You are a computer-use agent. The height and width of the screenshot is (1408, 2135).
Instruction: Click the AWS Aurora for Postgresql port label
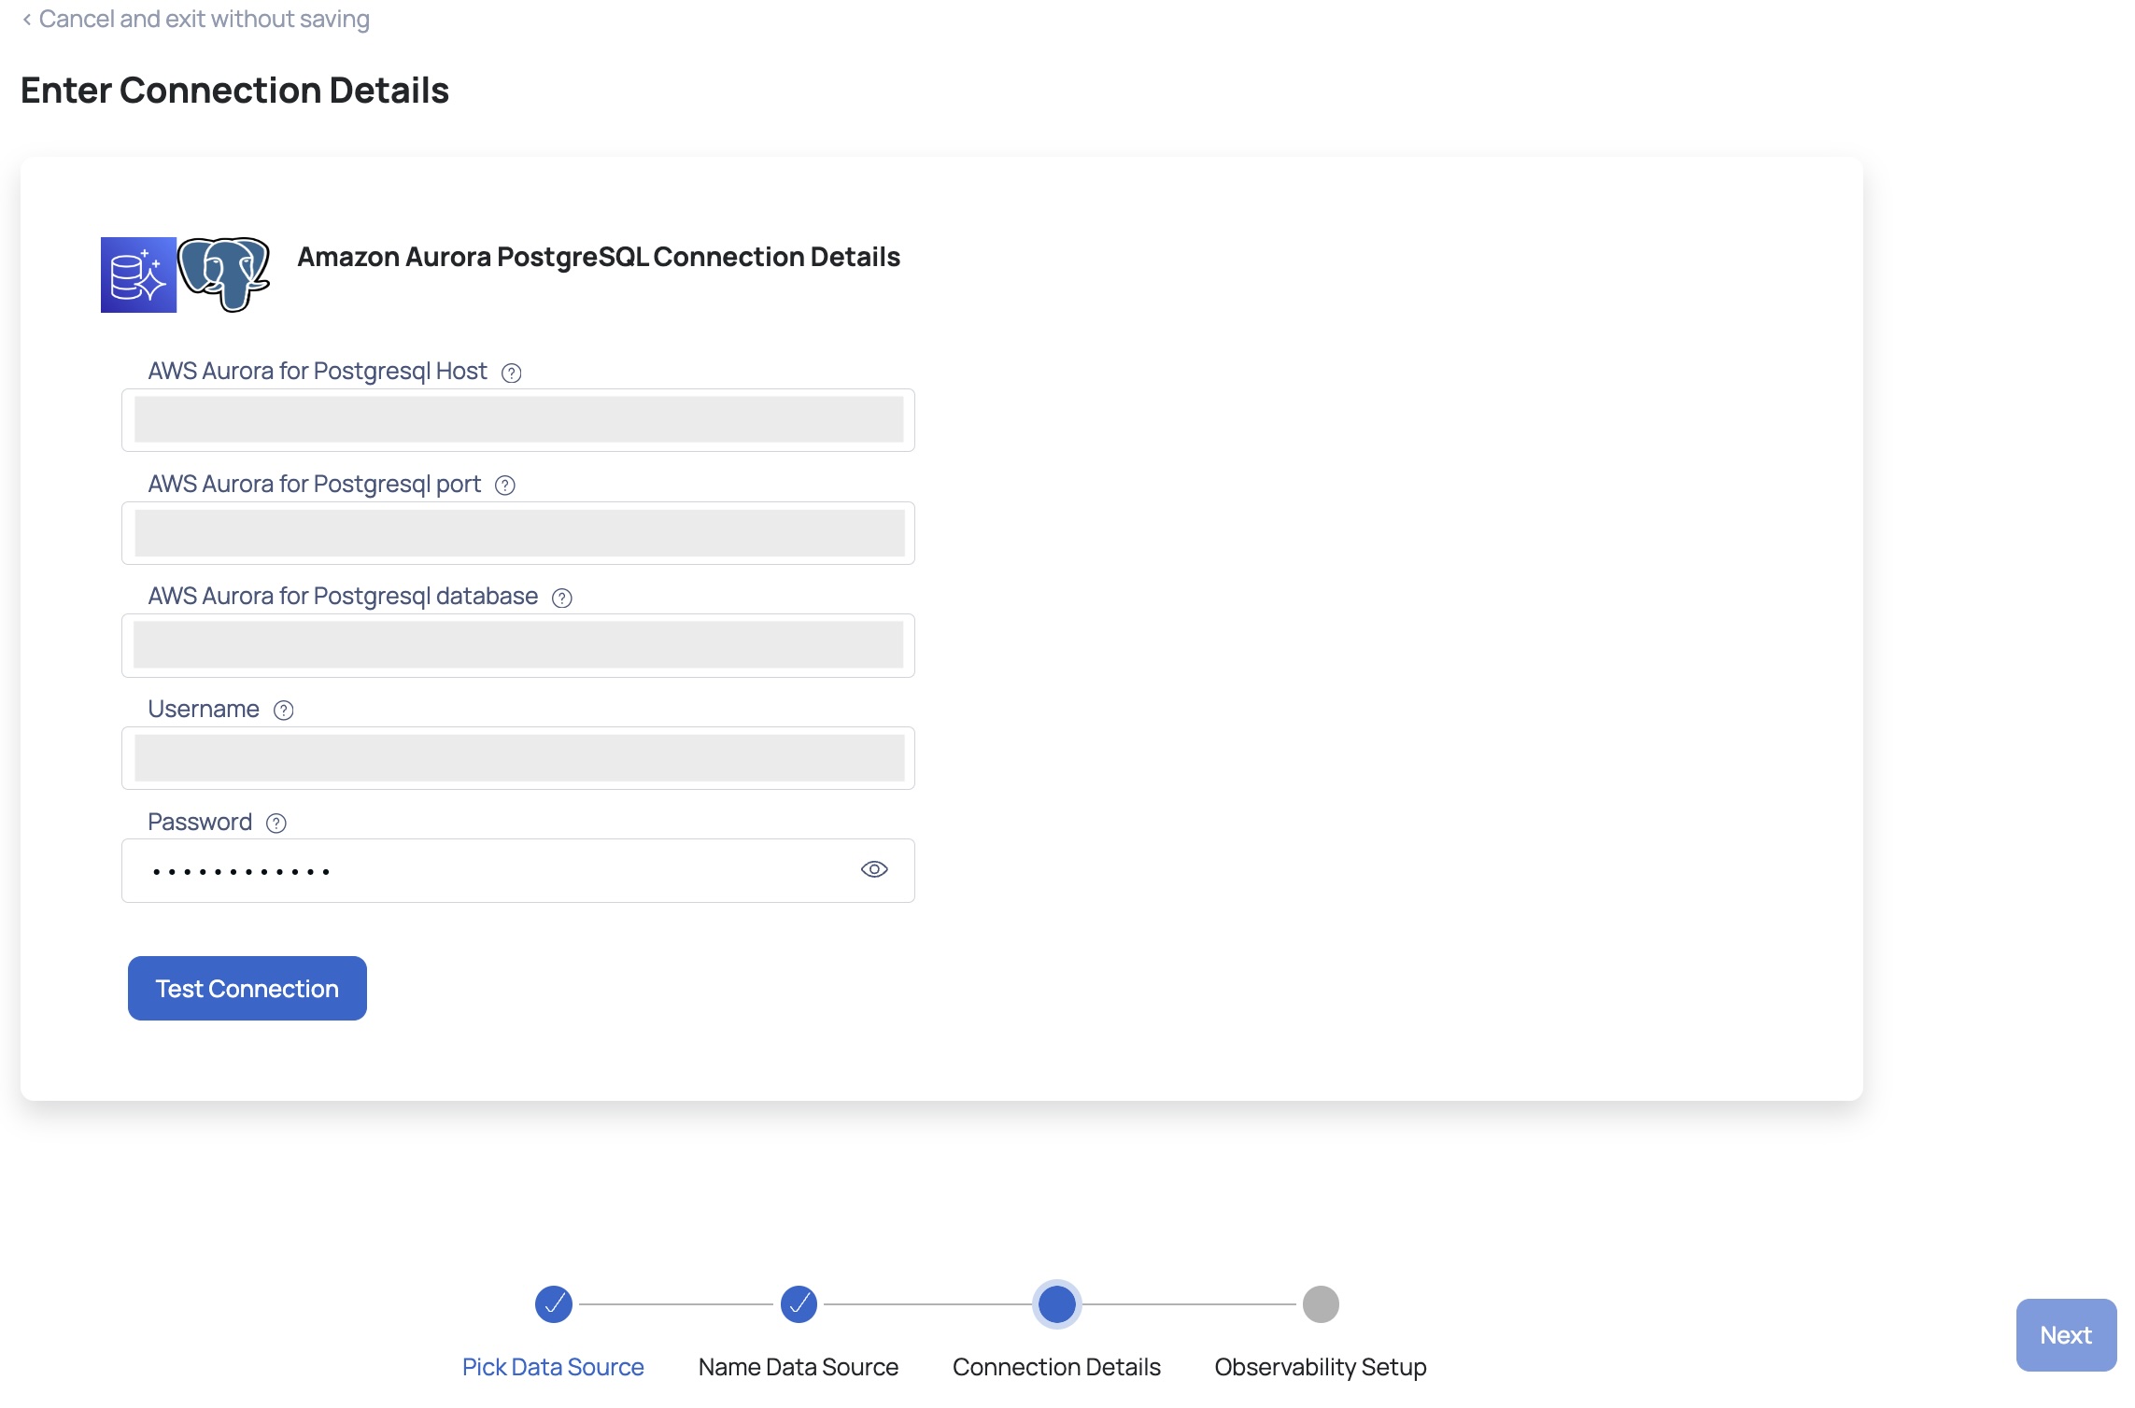(x=315, y=485)
